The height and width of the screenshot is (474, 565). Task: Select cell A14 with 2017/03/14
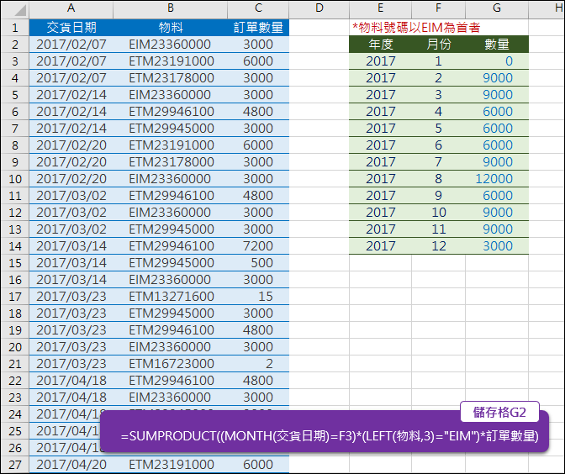71,246
